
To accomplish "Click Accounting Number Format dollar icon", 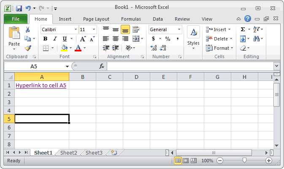I will click(154, 39).
